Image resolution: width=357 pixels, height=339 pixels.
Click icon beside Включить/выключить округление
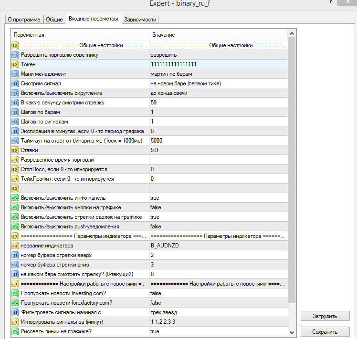coord(15,93)
